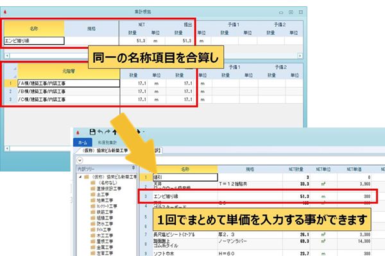Click the red drop app icon in lower window

point(78,132)
